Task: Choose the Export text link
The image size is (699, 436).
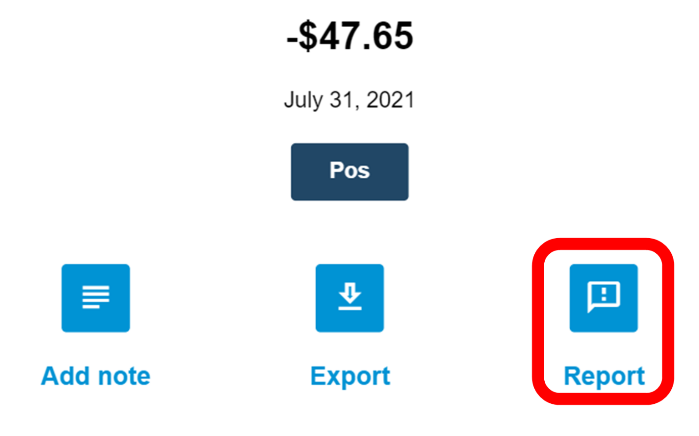Action: [350, 377]
